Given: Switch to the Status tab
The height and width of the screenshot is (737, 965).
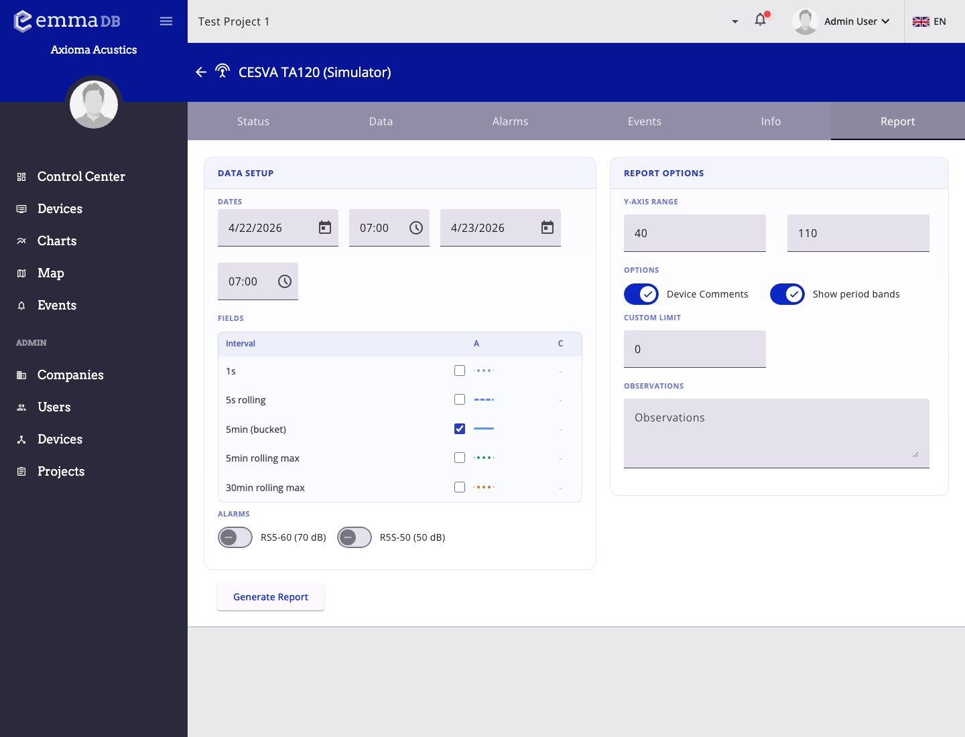Looking at the screenshot, I should (x=253, y=121).
